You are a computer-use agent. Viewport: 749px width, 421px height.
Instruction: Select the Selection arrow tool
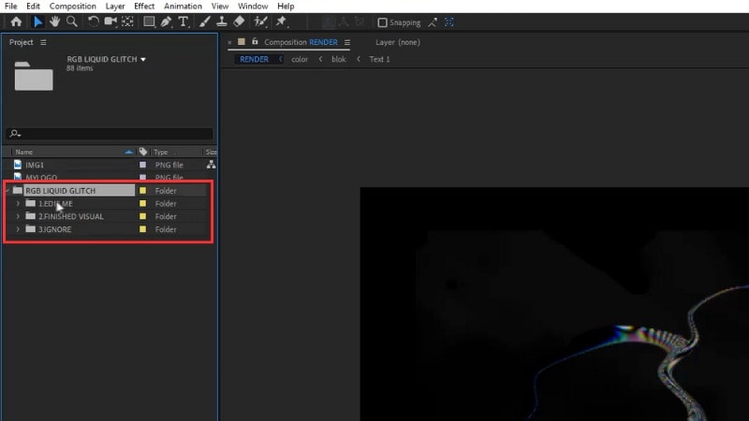(x=37, y=22)
